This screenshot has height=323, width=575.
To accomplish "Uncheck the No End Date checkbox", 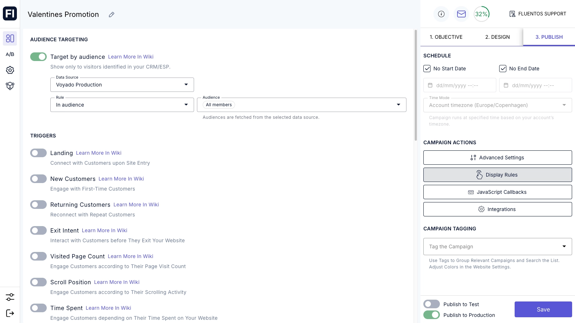I will click(503, 69).
